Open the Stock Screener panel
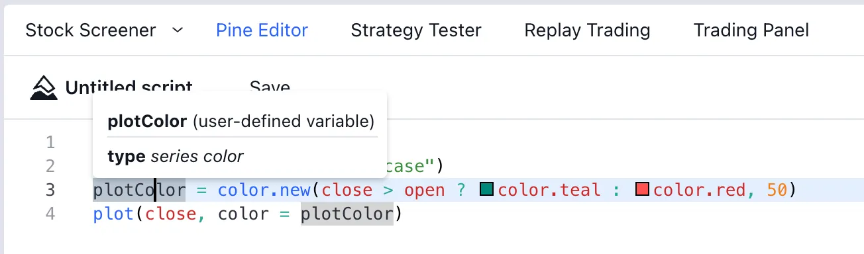 [91, 30]
